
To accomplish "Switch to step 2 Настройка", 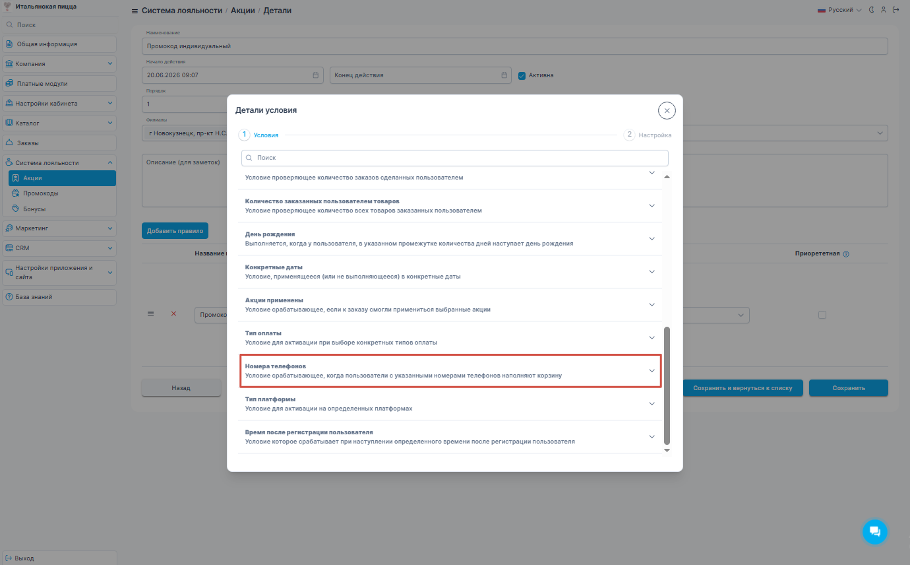I will coord(648,135).
